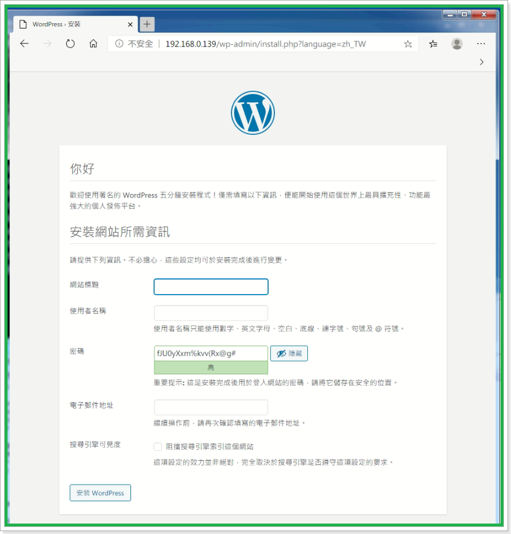Click the 安裝網站所需資訊 heading
511x534 pixels.
tap(119, 232)
